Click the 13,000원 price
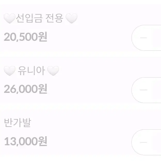This screenshot has height=161, width=161. [26, 141]
